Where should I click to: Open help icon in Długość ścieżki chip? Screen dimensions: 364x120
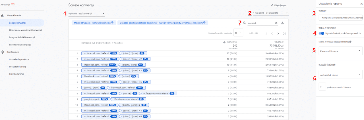pos(204,23)
